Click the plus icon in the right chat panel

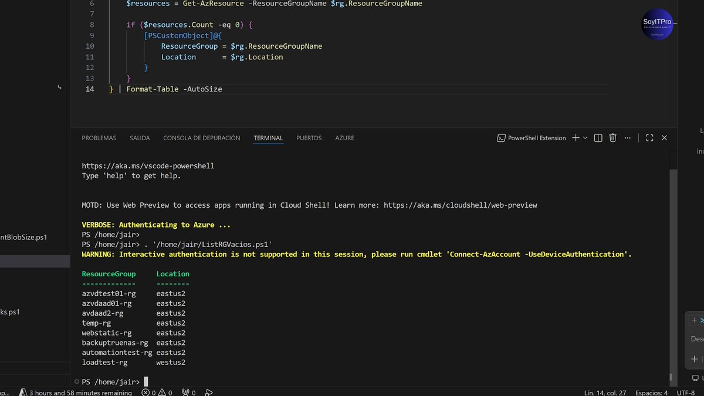tap(695, 358)
